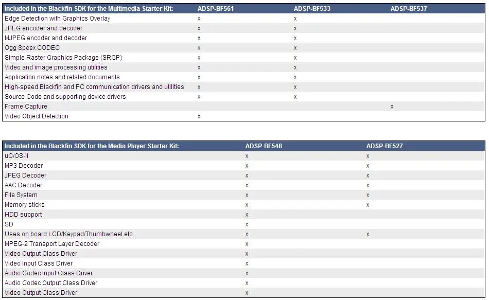
Task: Click the x mark in Frame Capture row
Action: click(x=392, y=107)
